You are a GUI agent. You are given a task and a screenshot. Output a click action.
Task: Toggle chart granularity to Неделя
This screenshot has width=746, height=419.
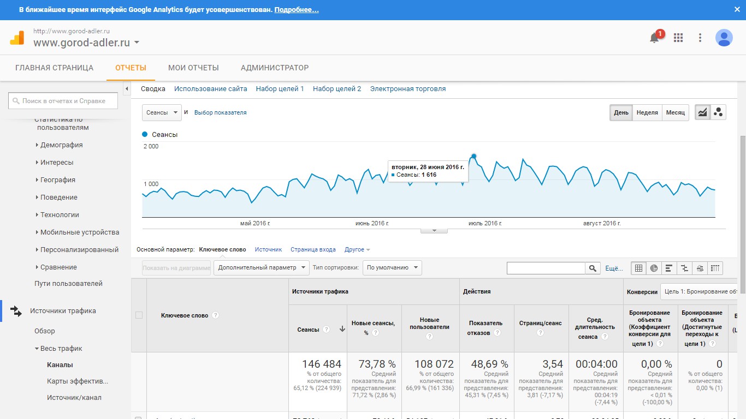647,112
